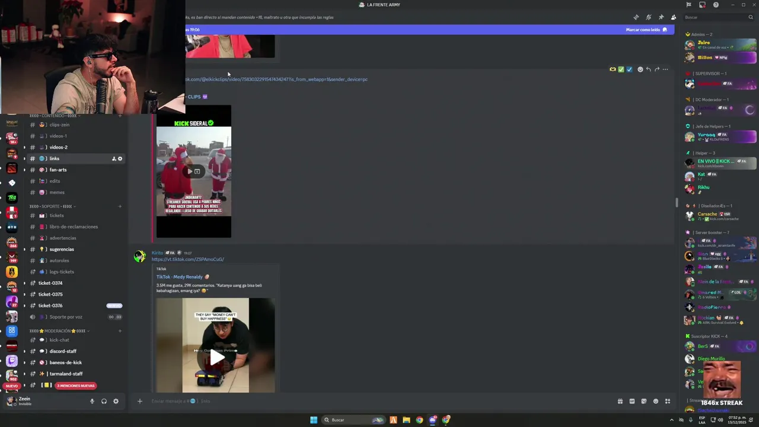Reply to the message arrow icon
759x427 pixels.
(648, 69)
